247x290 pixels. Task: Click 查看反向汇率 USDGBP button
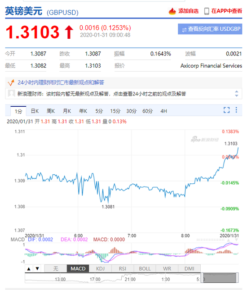210,29
